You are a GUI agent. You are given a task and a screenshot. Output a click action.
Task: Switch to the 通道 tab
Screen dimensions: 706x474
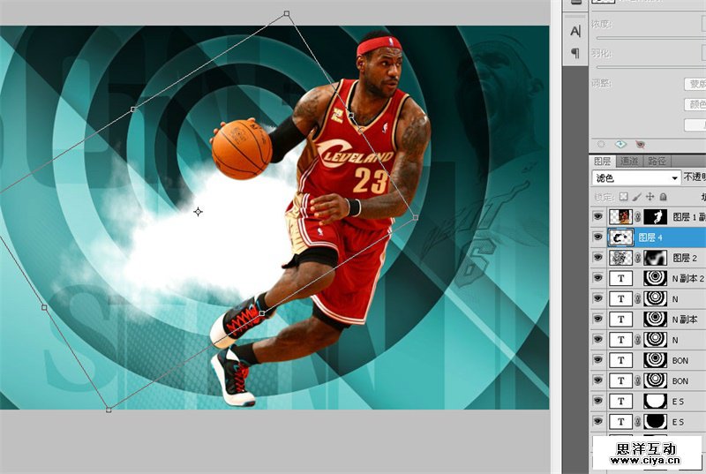coord(628,162)
